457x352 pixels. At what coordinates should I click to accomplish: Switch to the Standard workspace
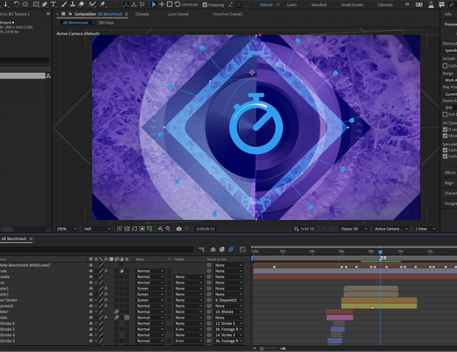pyautogui.click(x=319, y=4)
